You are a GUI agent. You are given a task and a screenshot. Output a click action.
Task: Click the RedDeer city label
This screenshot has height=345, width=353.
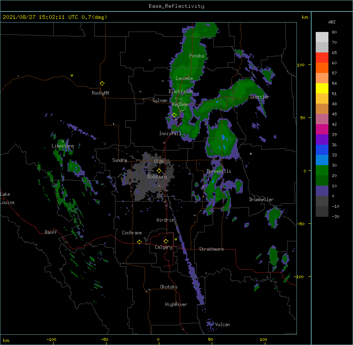181,104
